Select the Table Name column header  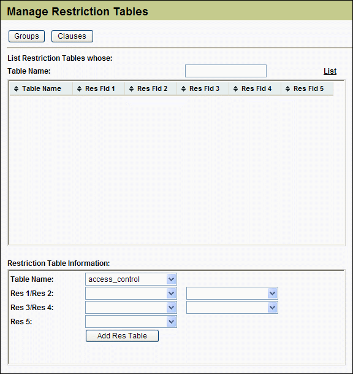(x=41, y=88)
